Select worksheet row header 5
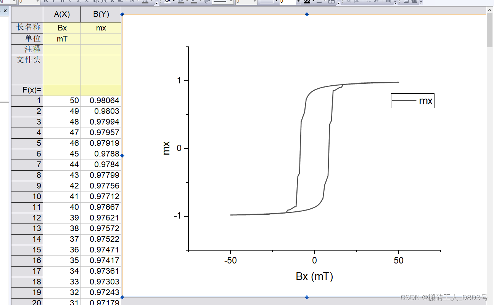Viewport: 494px width, 305px height. [27, 143]
